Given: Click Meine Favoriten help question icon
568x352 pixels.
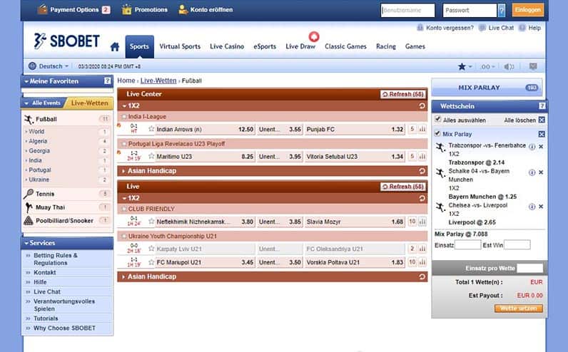Looking at the screenshot, I should coord(107,81).
